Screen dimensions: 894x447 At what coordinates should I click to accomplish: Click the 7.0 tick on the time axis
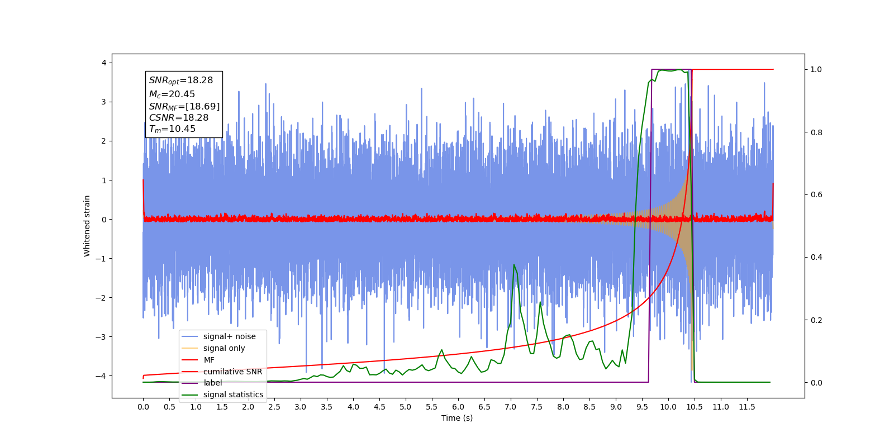tap(511, 407)
